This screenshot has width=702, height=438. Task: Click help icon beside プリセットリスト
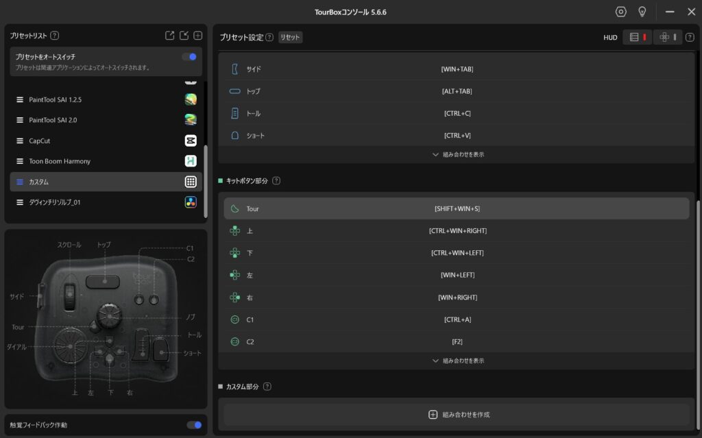pos(55,36)
